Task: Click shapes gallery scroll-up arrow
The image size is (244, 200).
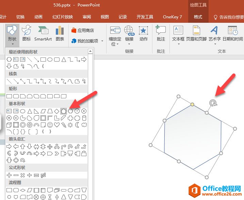Action: pyautogui.click(x=91, y=51)
